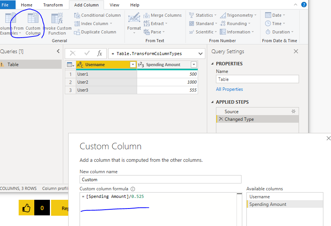Select the User3 cell
The height and width of the screenshot is (226, 331).
(x=106, y=90)
